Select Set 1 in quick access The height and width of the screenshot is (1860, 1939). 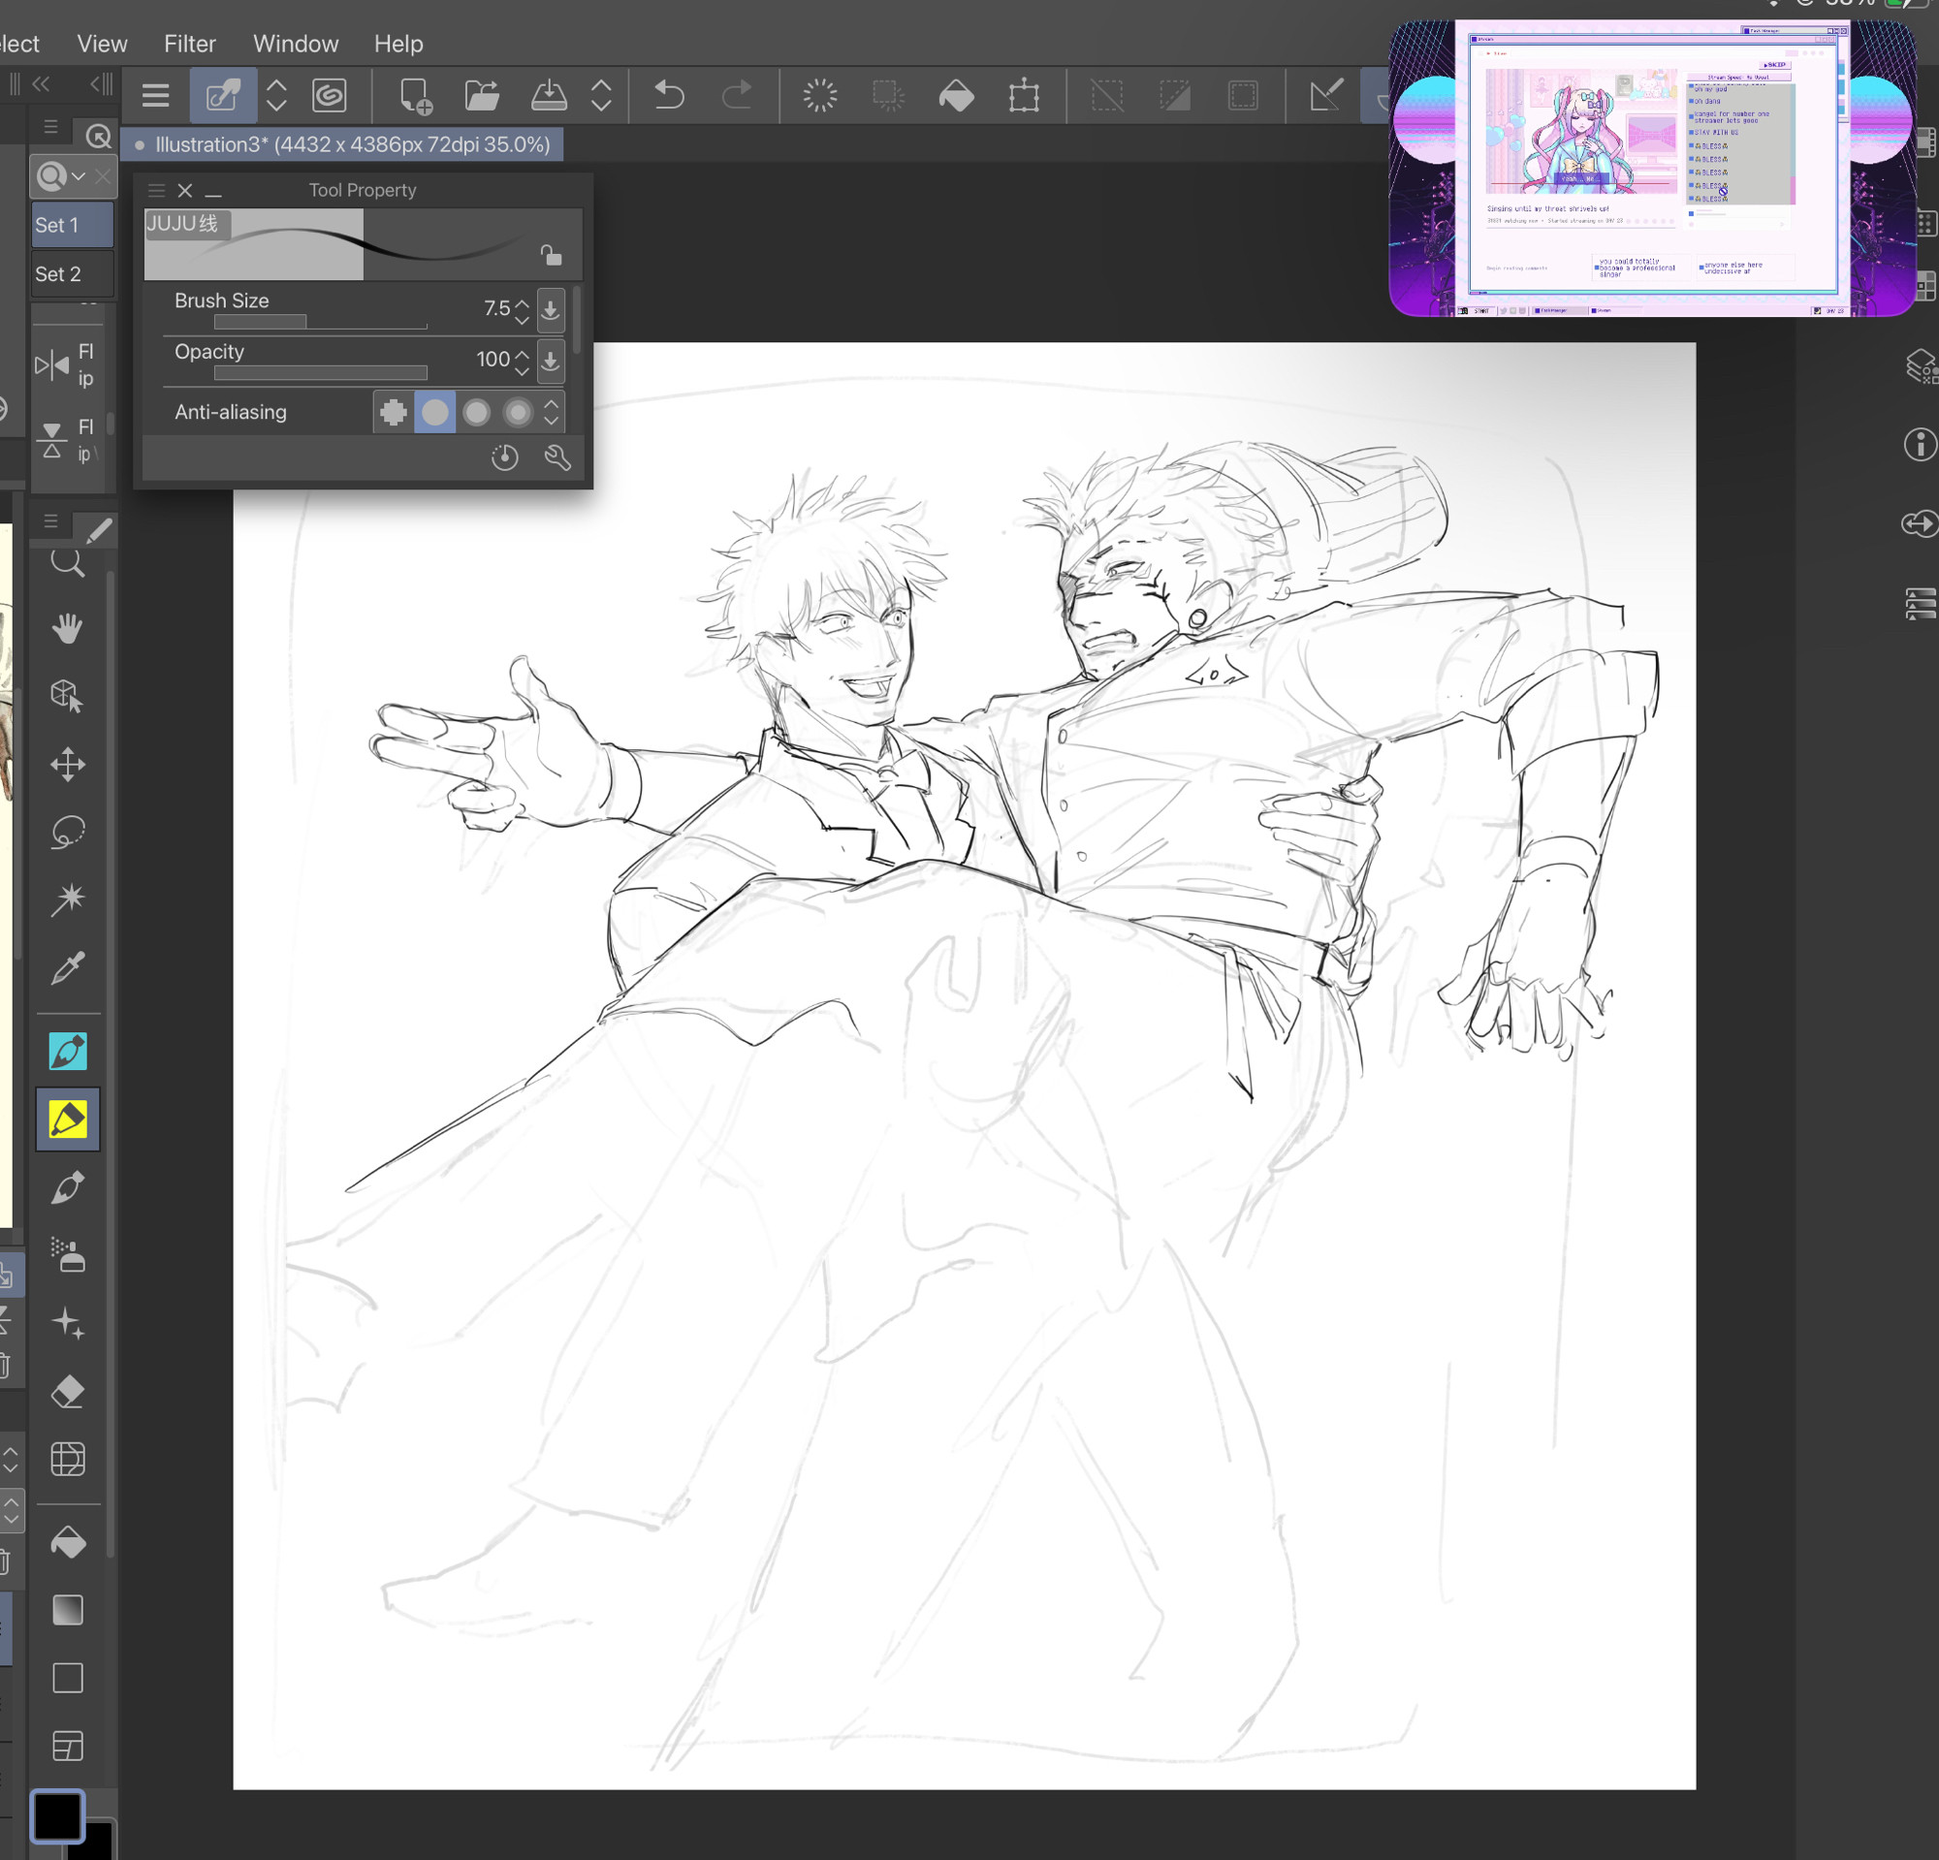pyautogui.click(x=72, y=226)
